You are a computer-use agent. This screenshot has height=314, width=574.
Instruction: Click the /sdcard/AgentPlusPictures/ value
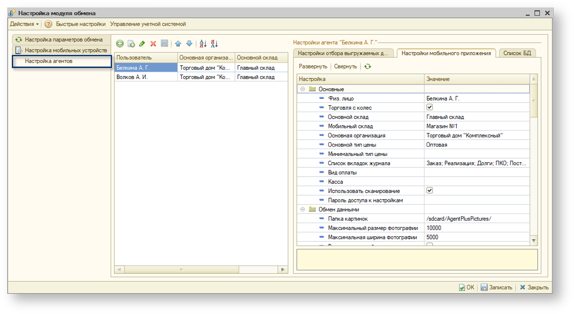(477, 219)
